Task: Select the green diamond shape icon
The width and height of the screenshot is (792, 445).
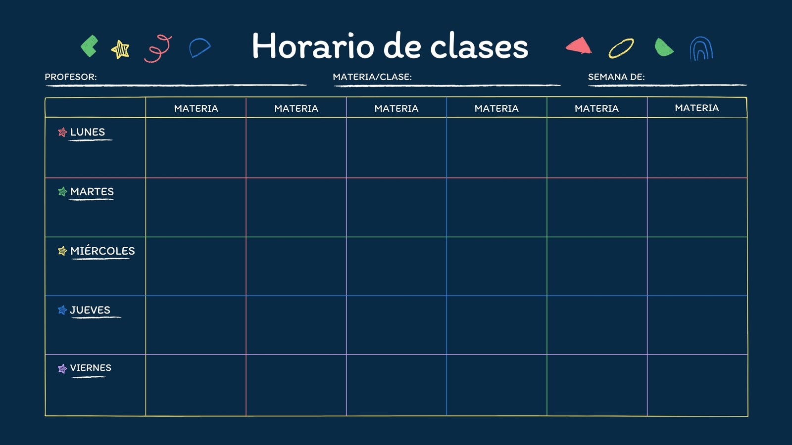Action: [89, 46]
